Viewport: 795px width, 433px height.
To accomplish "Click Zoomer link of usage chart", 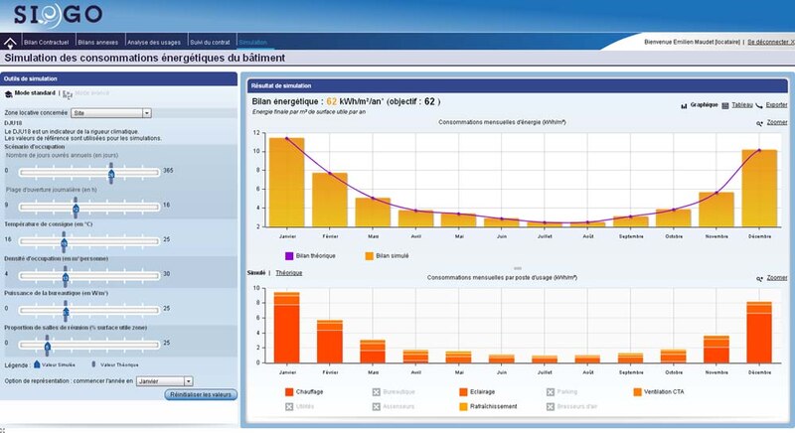I will click(777, 277).
